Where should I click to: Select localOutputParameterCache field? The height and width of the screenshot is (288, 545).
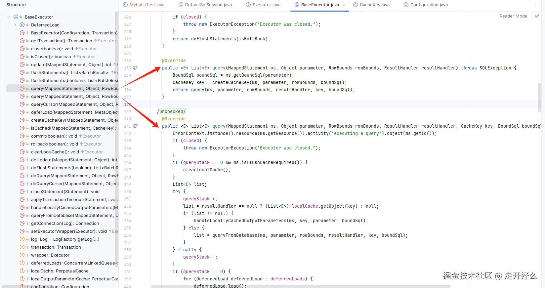coord(74,279)
